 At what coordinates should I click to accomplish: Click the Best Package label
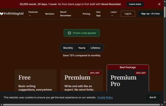coord(128,67)
